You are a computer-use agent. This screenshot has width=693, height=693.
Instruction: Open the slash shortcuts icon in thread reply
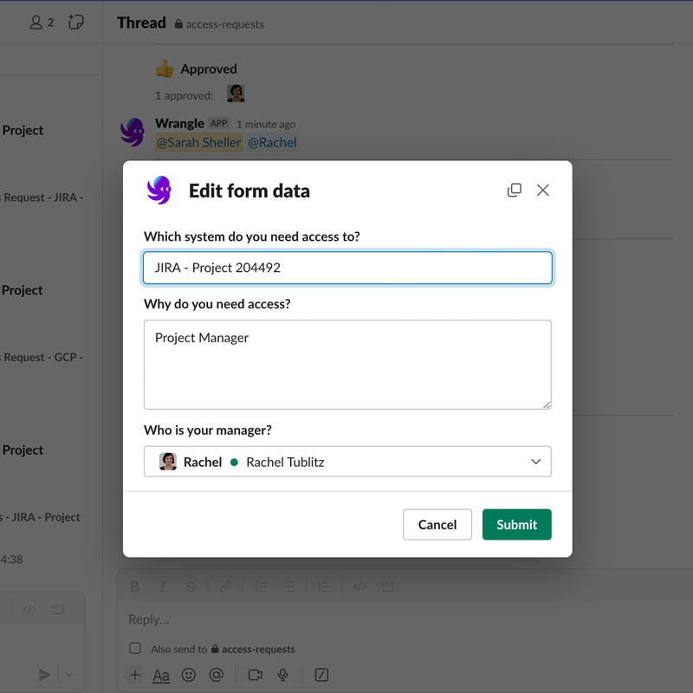coord(321,675)
